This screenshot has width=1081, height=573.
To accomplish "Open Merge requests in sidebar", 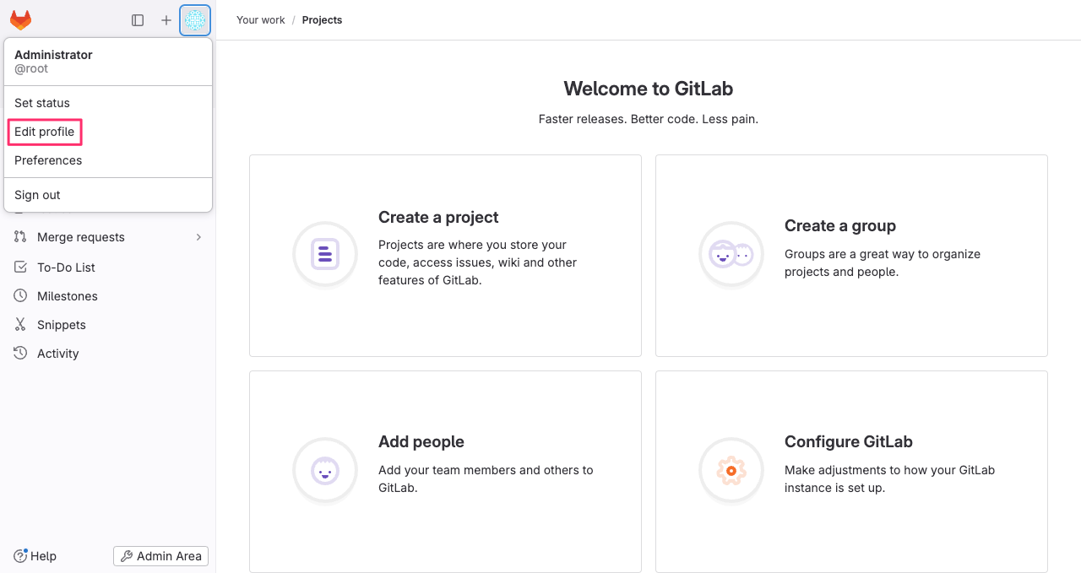I will coord(108,237).
